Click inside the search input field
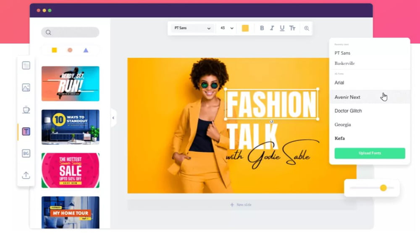The image size is (420, 236). tap(70, 32)
